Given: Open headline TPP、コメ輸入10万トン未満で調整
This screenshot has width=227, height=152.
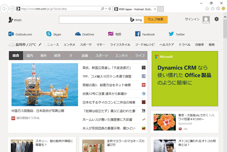Looking at the screenshot, I should pos(107,76).
